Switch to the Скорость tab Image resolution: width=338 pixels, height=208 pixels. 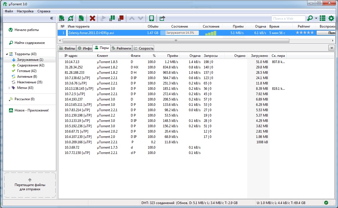(x=143, y=48)
